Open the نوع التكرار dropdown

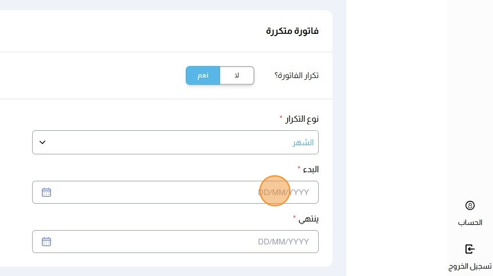click(x=175, y=142)
